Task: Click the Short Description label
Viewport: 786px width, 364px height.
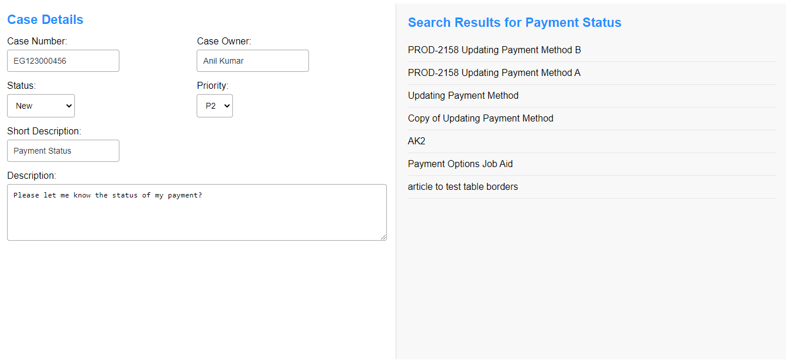Action: coord(44,131)
